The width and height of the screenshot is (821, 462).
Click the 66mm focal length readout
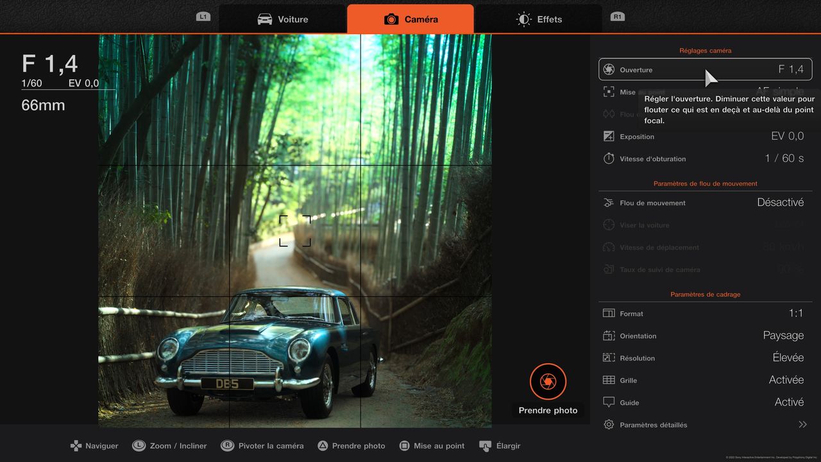point(43,105)
